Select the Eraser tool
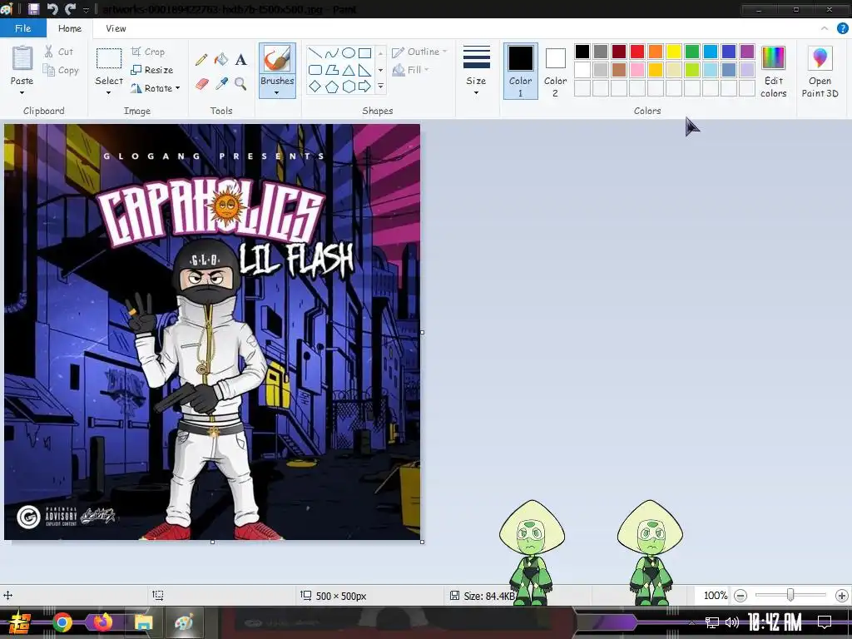Image resolution: width=852 pixels, height=639 pixels. (201, 84)
